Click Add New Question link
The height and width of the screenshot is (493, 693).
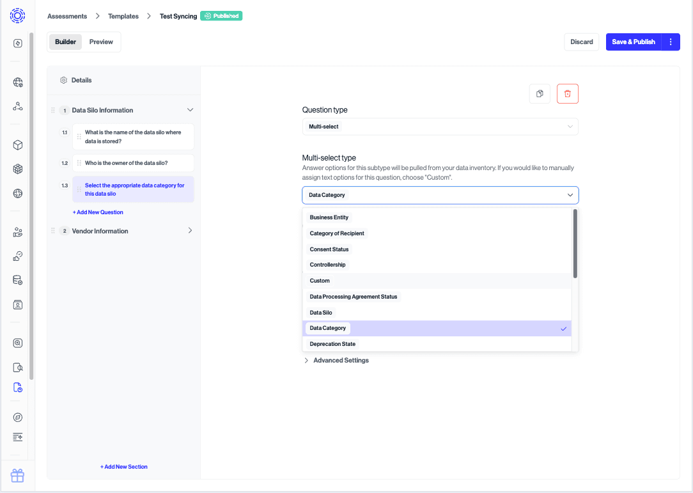tap(98, 212)
